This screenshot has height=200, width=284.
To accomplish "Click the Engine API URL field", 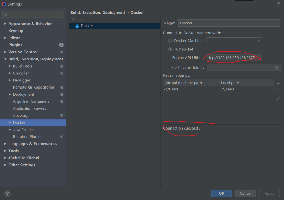I will (234, 58).
